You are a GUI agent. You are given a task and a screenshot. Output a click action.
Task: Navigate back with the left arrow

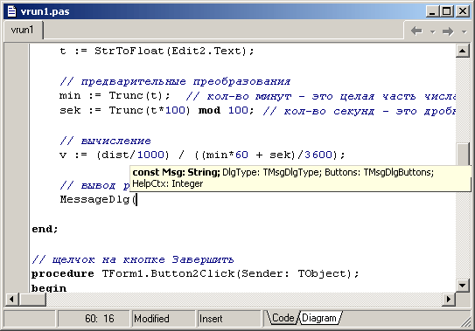[x=417, y=31]
